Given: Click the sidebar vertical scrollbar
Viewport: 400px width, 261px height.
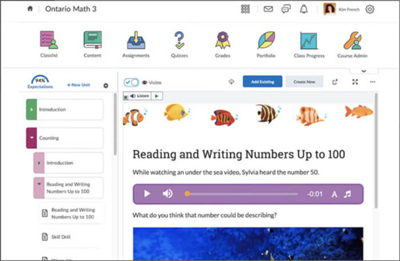Looking at the screenshot, I should tap(115, 124).
